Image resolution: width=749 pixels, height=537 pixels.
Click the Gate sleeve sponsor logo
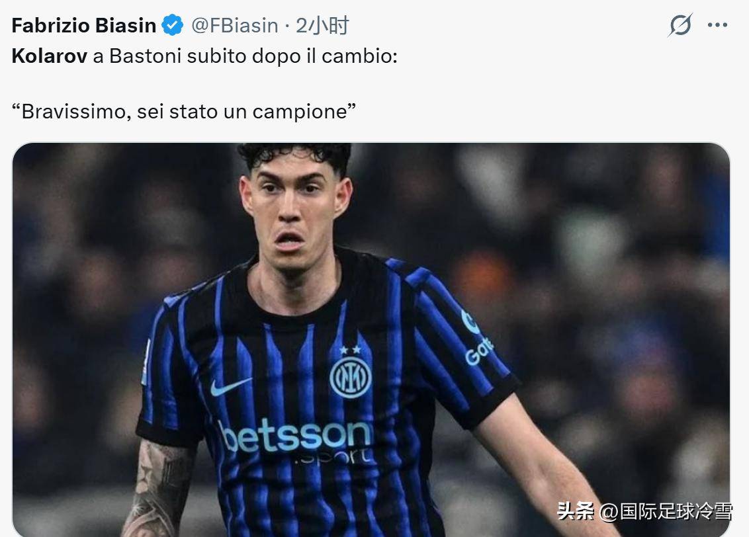point(478,338)
